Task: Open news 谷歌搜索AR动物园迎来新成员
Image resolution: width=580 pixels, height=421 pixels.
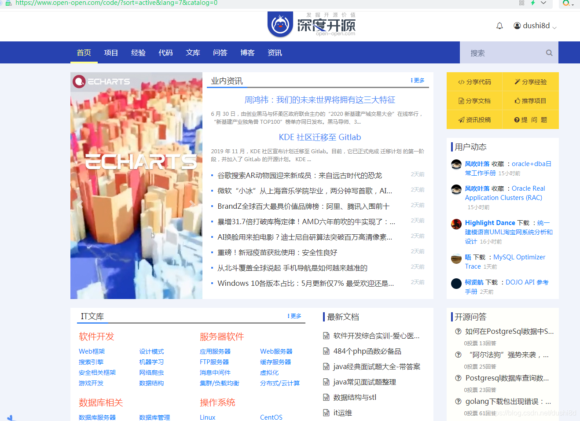Action: point(300,175)
